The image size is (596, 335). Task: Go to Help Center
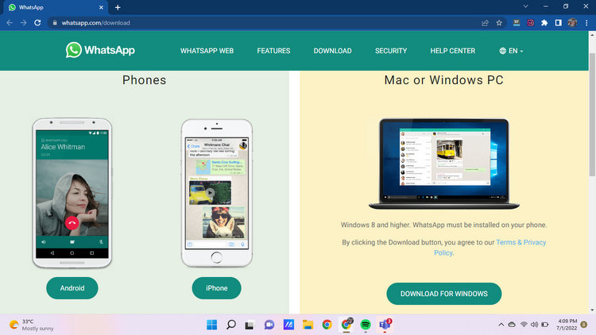pos(452,51)
